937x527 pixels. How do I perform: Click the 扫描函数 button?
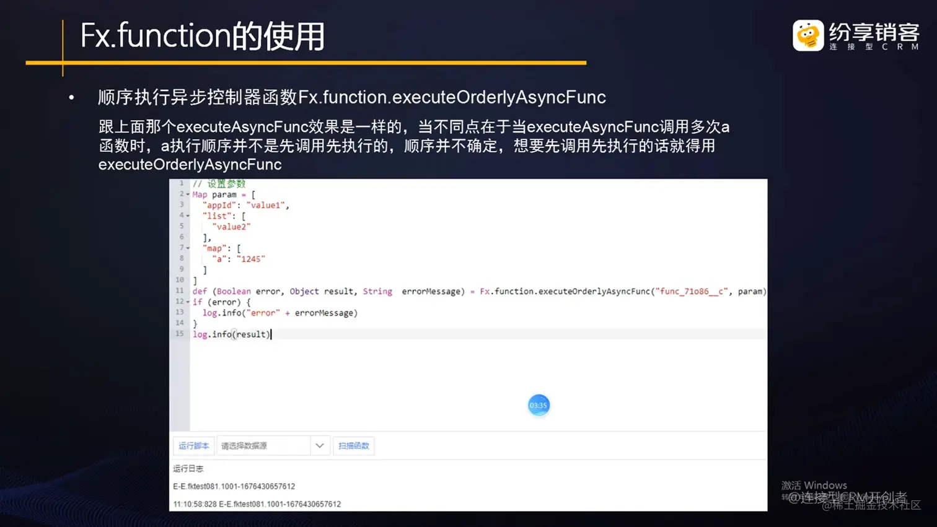(x=354, y=446)
